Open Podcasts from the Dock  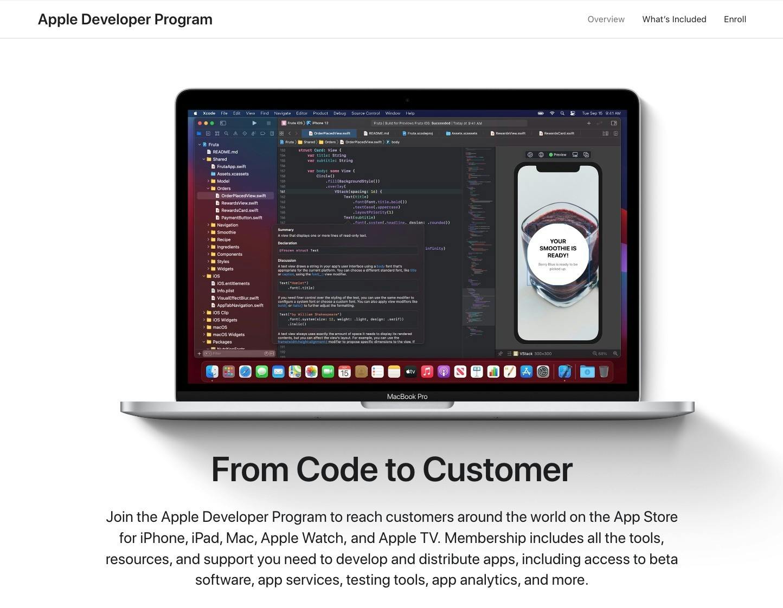coord(444,371)
